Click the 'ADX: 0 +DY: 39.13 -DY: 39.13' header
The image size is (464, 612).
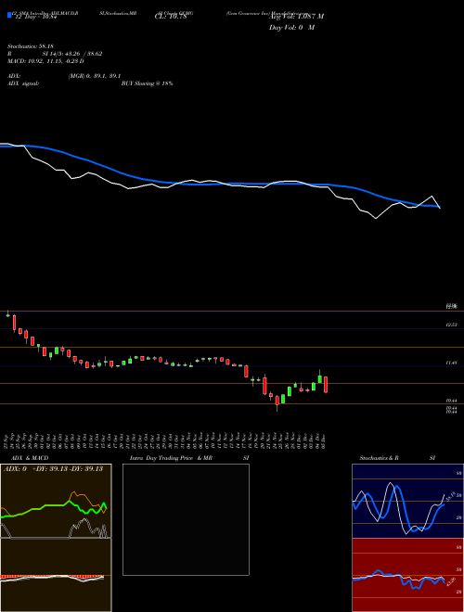(x=53, y=469)
